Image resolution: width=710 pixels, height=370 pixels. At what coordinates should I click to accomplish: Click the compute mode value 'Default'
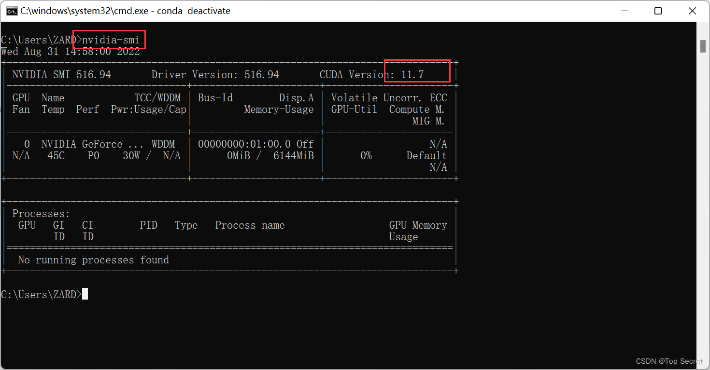[x=427, y=156]
